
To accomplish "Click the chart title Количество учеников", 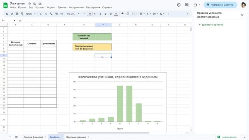I will [x=118, y=77].
